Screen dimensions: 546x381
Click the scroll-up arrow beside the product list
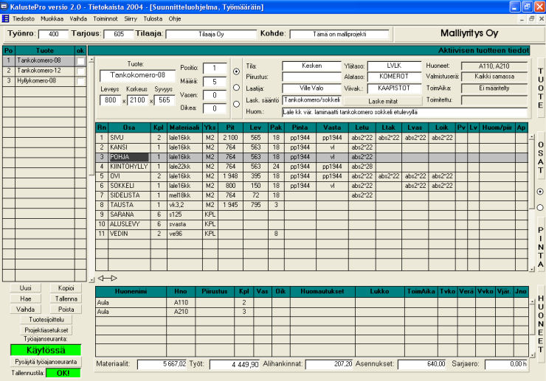[x=91, y=58]
